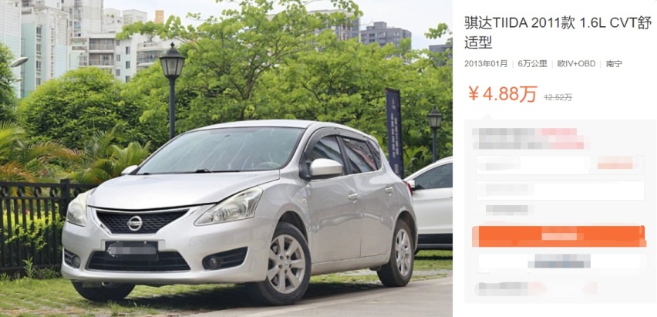Image resolution: width=657 pixels, height=317 pixels.
Task: Click the struck-through 12.52万 original price
Action: pos(558,97)
